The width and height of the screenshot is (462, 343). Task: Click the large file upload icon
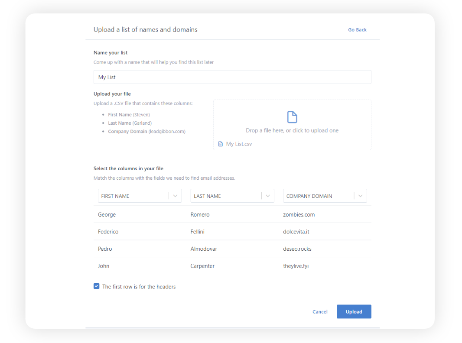point(292,117)
